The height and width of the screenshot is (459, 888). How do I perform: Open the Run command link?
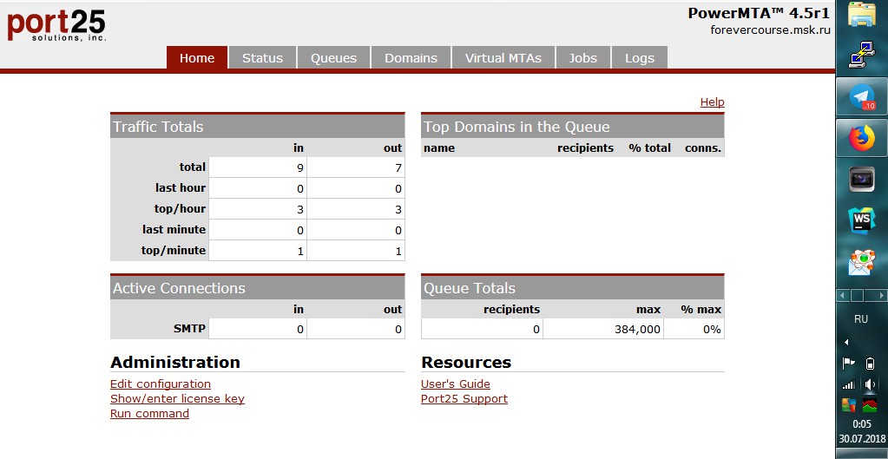(149, 413)
